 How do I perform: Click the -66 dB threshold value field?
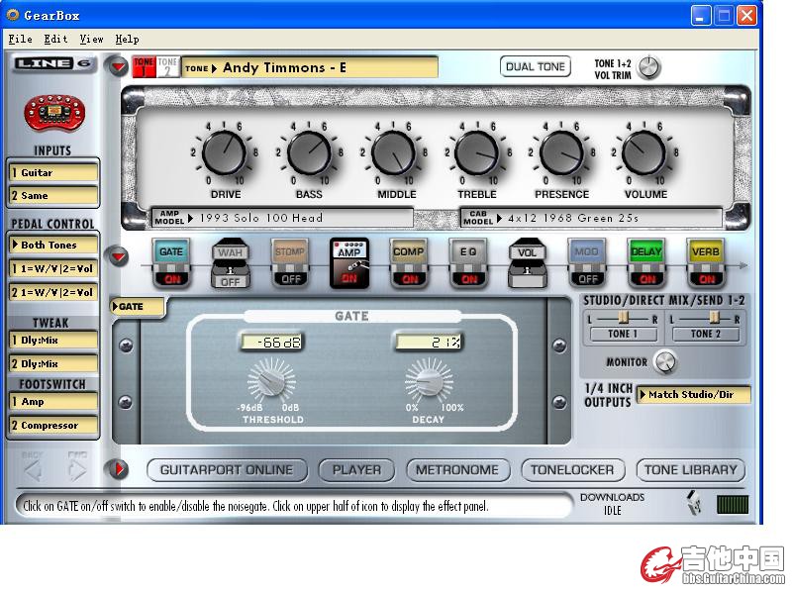pos(271,343)
